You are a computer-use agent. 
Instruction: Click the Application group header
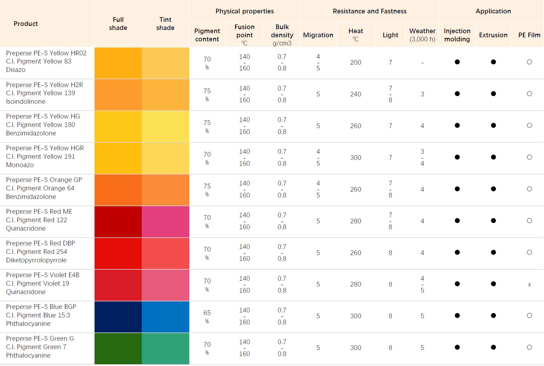tap(493, 11)
